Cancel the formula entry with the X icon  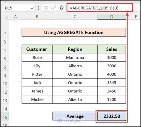pos(46,8)
